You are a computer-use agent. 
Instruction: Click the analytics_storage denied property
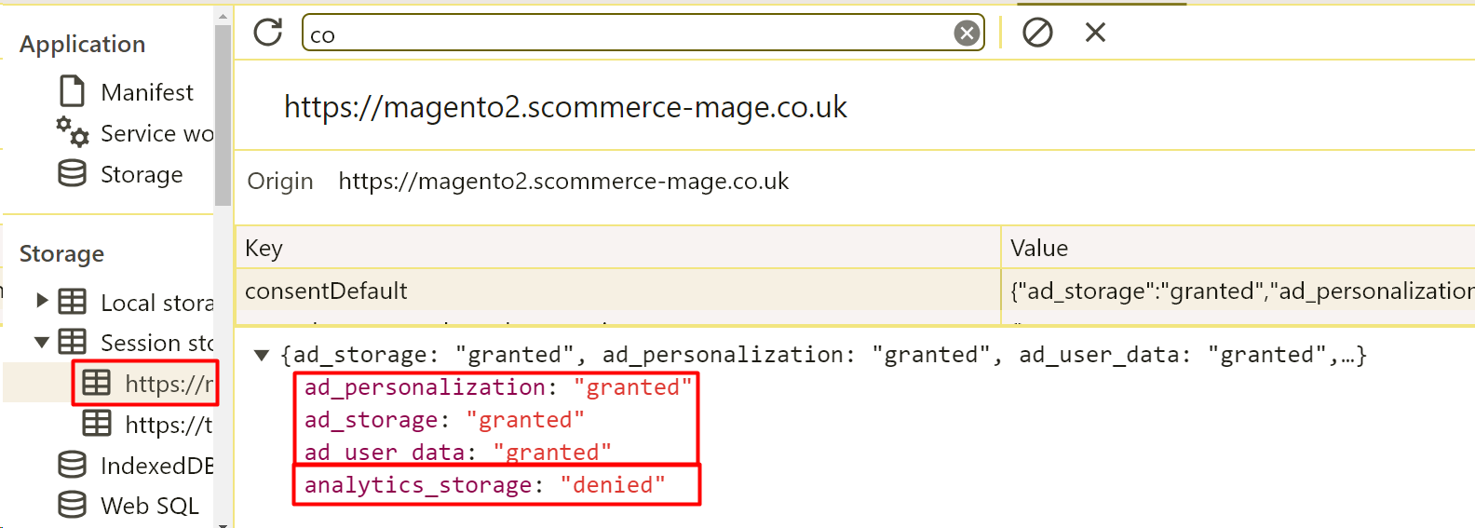pyautogui.click(x=484, y=485)
